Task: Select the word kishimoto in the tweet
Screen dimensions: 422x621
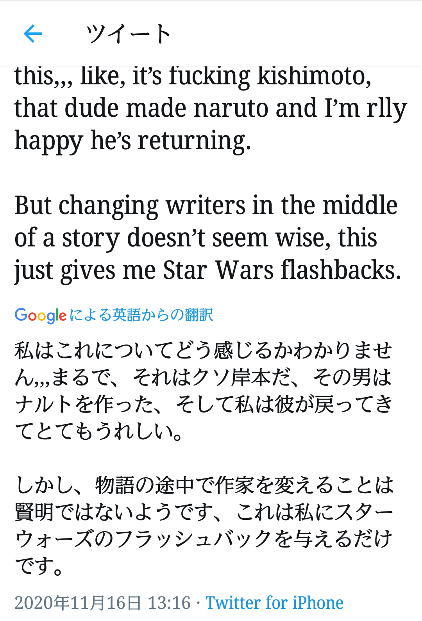Action: tap(314, 76)
